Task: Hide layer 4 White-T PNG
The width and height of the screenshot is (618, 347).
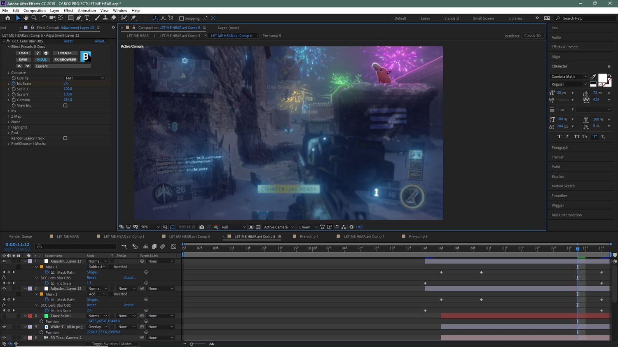Action: click(4, 327)
